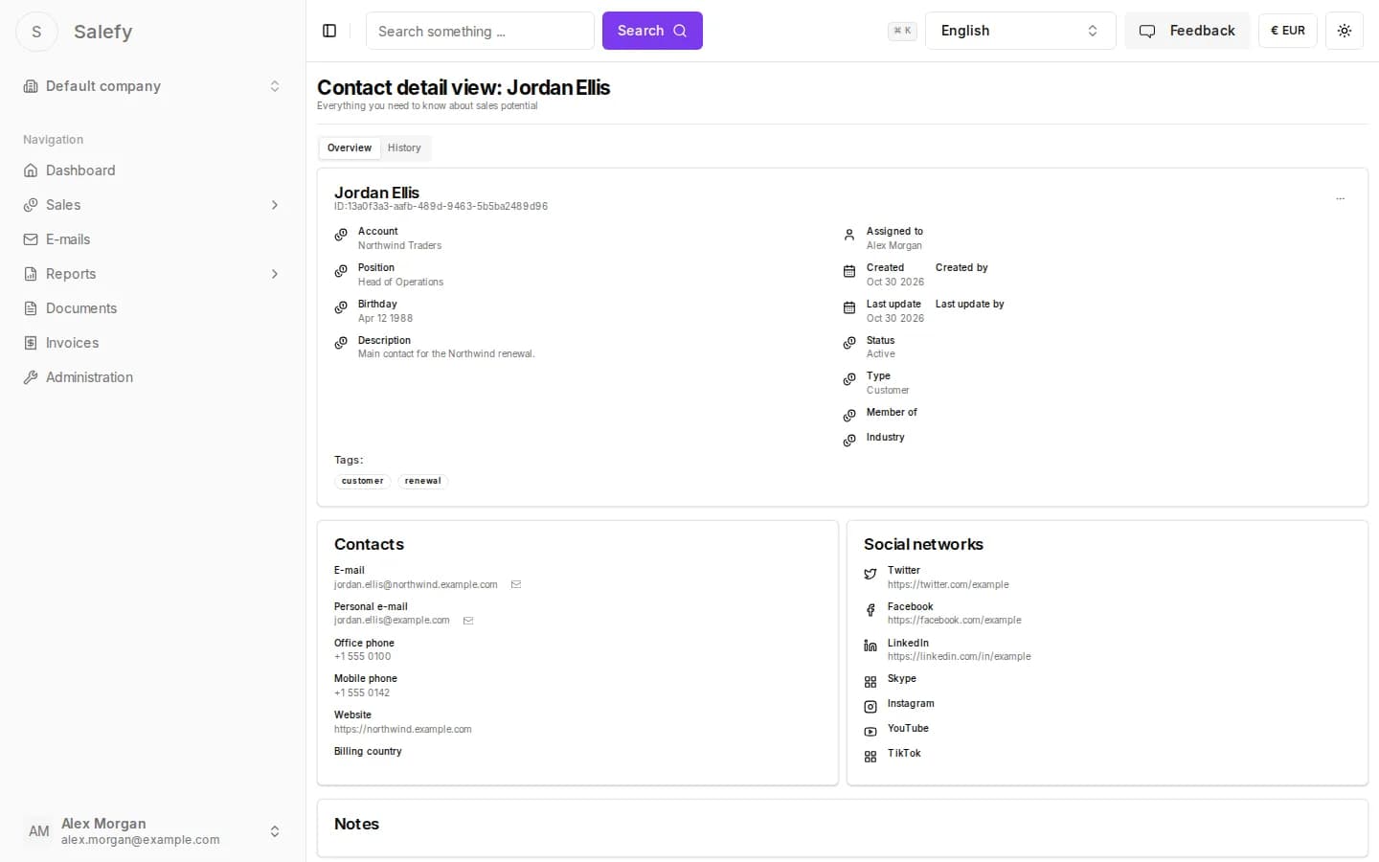This screenshot has width=1379, height=862.
Task: Click the Search button
Action: point(652,31)
